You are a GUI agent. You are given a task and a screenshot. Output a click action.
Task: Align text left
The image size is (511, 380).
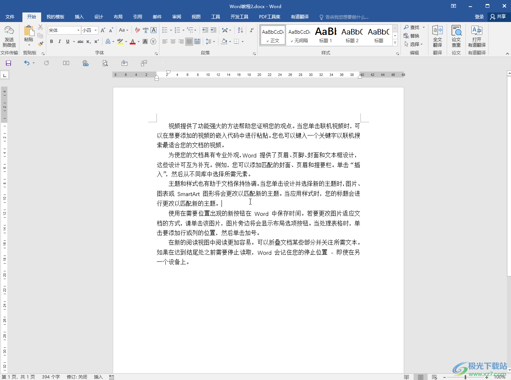(165, 41)
